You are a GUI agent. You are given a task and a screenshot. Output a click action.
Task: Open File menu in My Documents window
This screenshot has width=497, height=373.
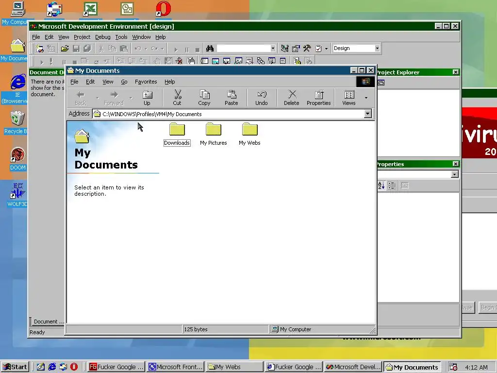(74, 82)
